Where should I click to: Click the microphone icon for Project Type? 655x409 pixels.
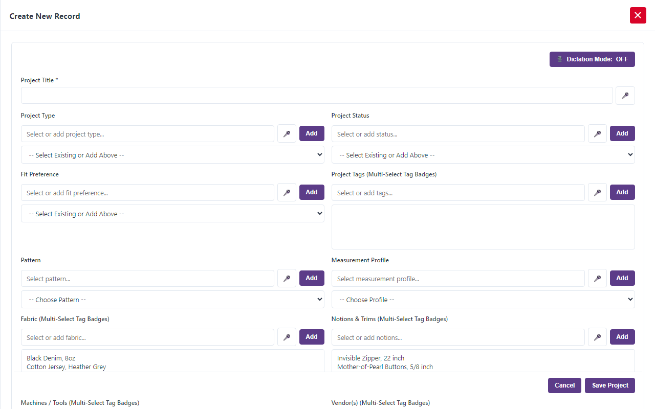(287, 133)
